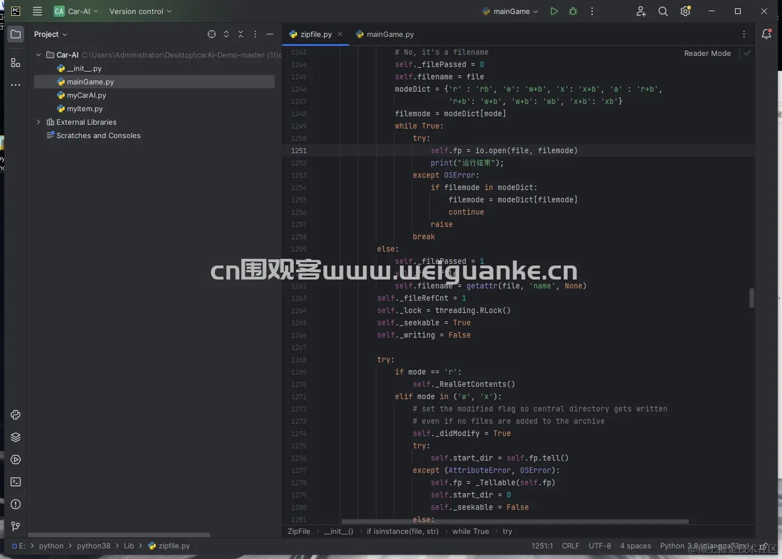
Task: Show more tool windows ellipsis
Action: (x=16, y=85)
